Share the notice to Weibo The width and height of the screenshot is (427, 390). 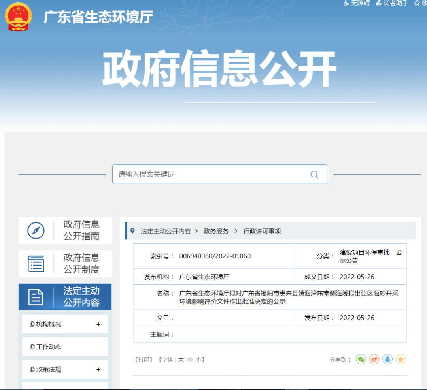point(374,359)
